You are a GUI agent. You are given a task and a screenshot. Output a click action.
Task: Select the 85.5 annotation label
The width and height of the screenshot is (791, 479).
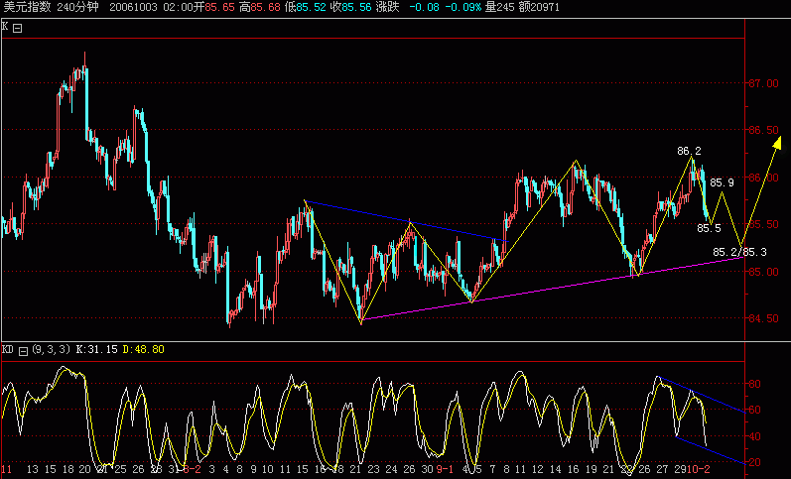[x=709, y=228]
